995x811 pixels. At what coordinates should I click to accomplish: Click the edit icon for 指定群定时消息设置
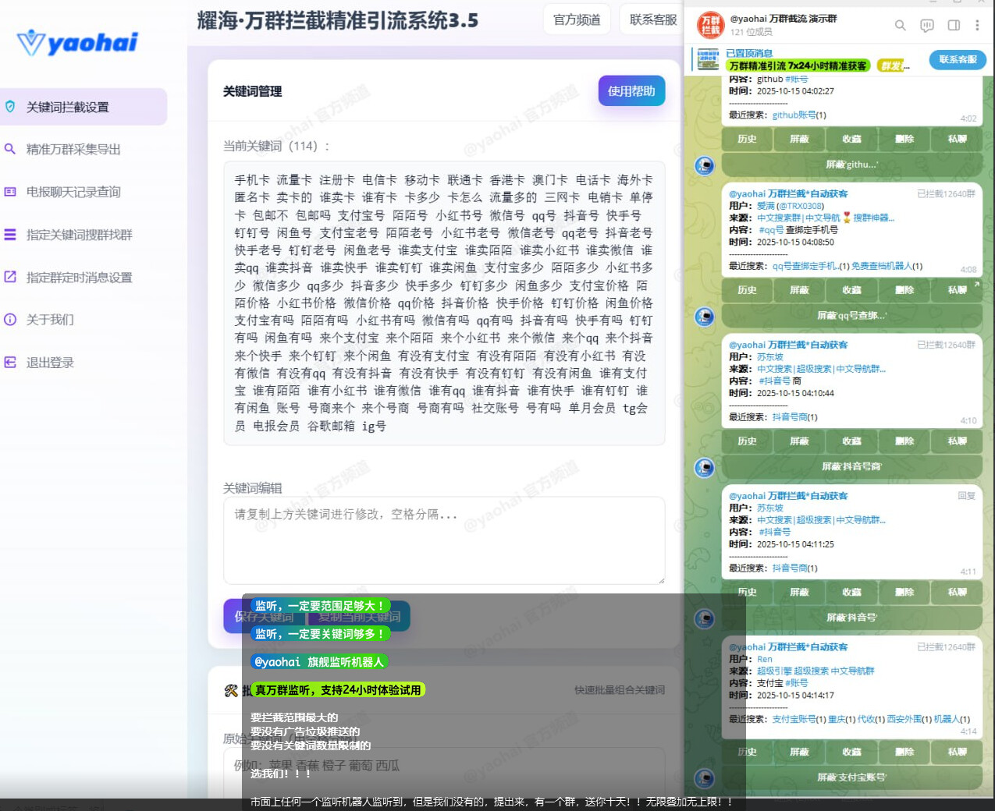pos(10,277)
